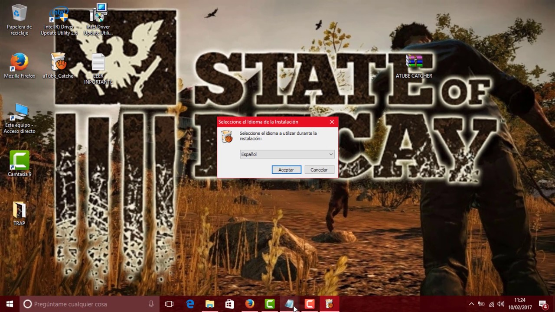Viewport: 555px width, 312px height.
Task: Launch Camtasia 9 desktop shortcut
Action: [x=20, y=163]
